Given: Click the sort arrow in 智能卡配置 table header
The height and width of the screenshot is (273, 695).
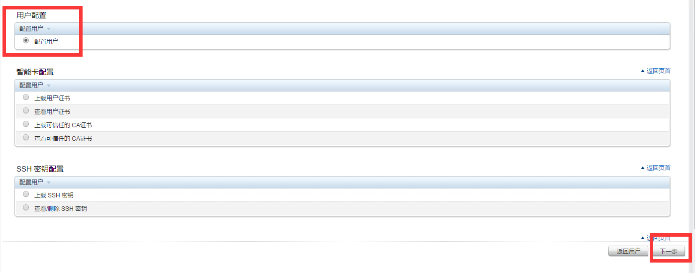Looking at the screenshot, I should click(49, 86).
